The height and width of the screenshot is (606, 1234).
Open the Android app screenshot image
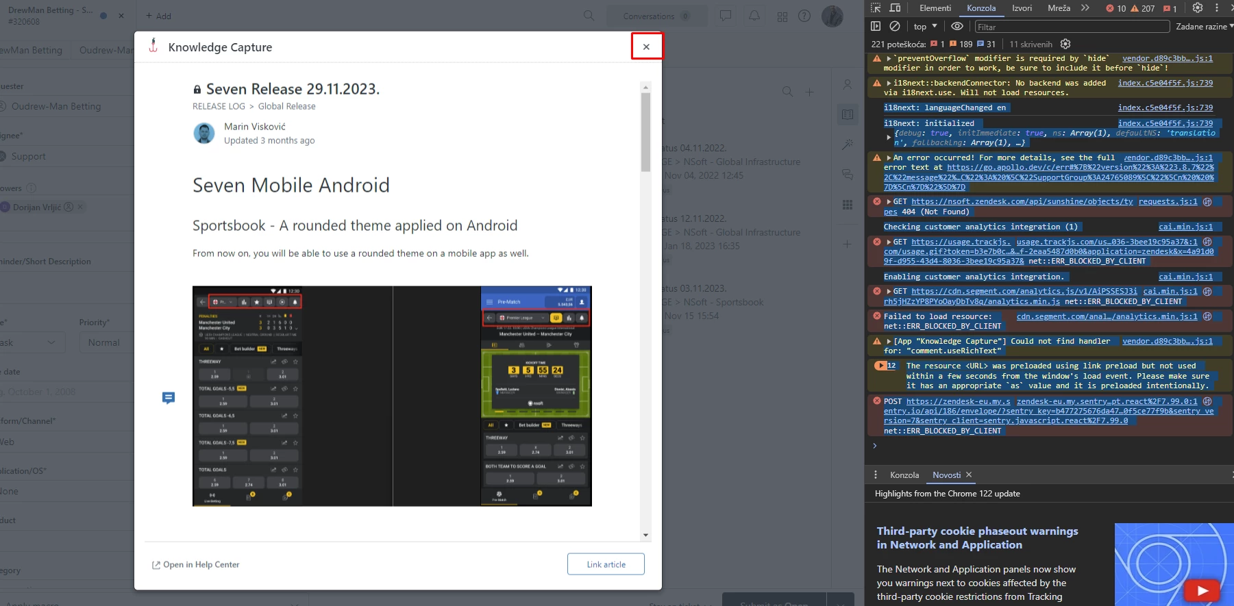392,396
